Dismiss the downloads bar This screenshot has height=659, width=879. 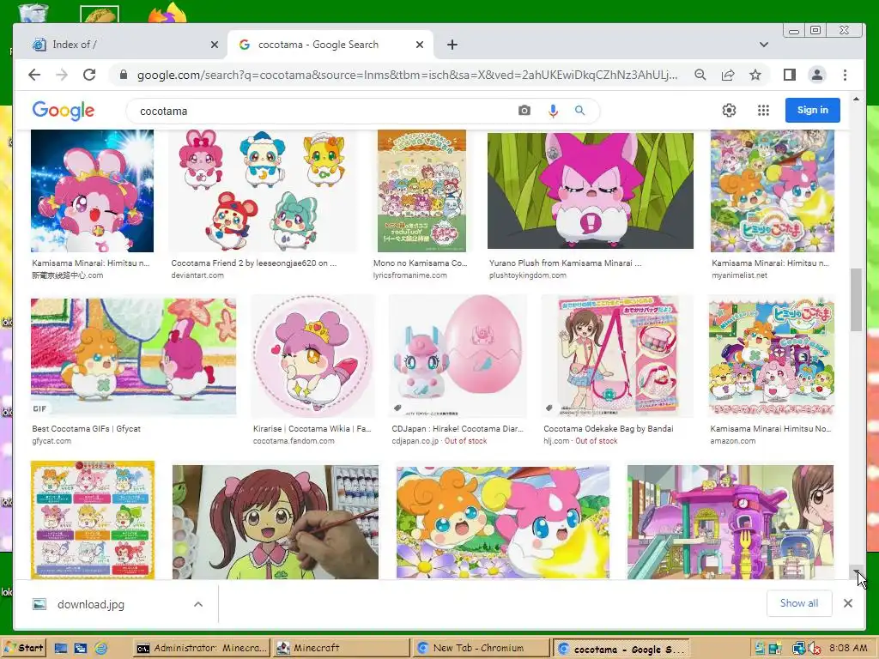tap(847, 603)
